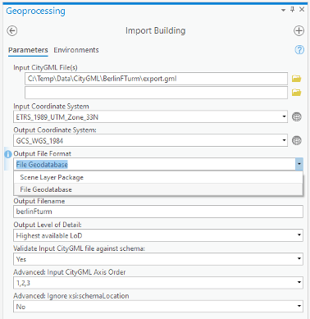Open the tool help question mark icon
Screen dimensions: 310x319
299,50
